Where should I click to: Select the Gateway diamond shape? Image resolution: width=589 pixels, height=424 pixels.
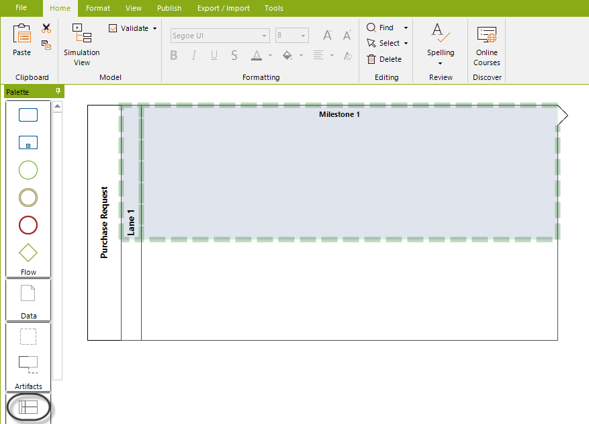click(x=28, y=253)
